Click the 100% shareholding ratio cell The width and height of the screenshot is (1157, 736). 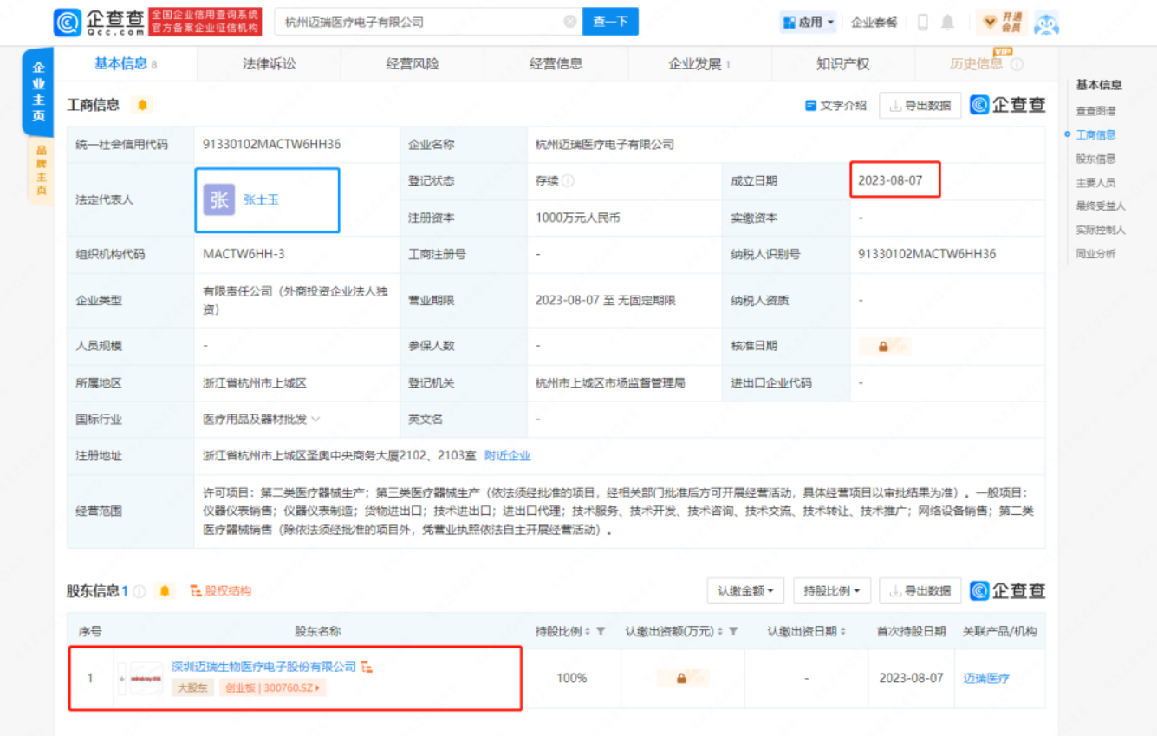click(572, 679)
